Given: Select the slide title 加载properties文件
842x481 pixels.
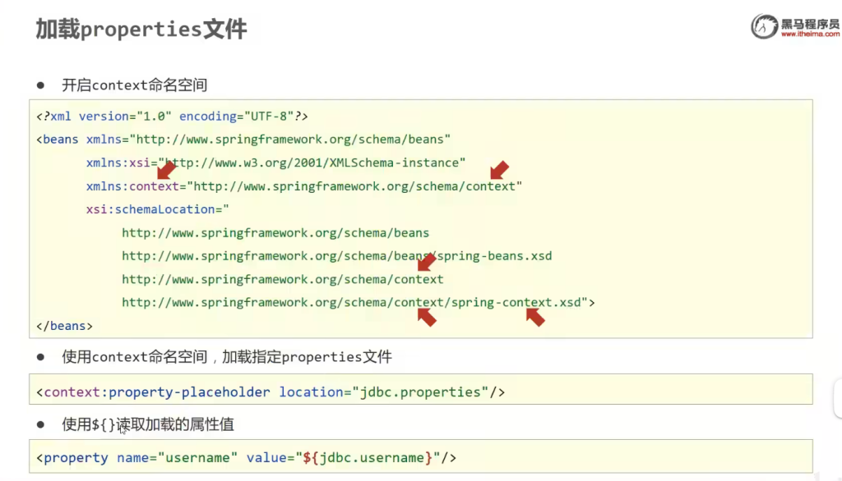Looking at the screenshot, I should (141, 30).
